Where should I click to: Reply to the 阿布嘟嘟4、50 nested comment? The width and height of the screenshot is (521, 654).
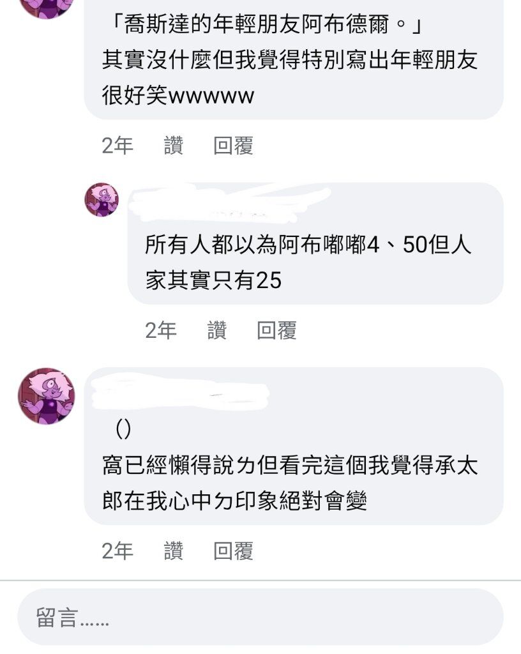tap(276, 330)
